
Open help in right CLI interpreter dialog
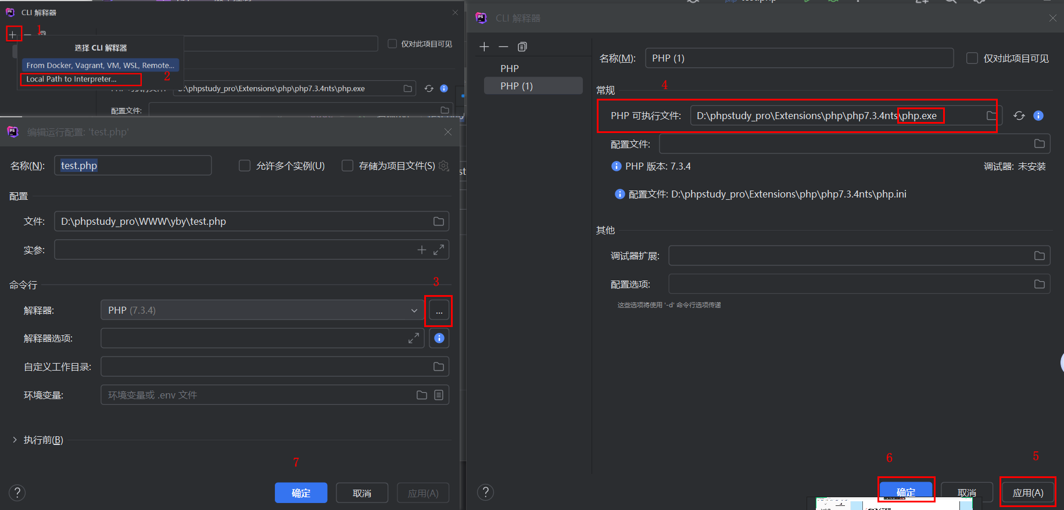point(485,492)
